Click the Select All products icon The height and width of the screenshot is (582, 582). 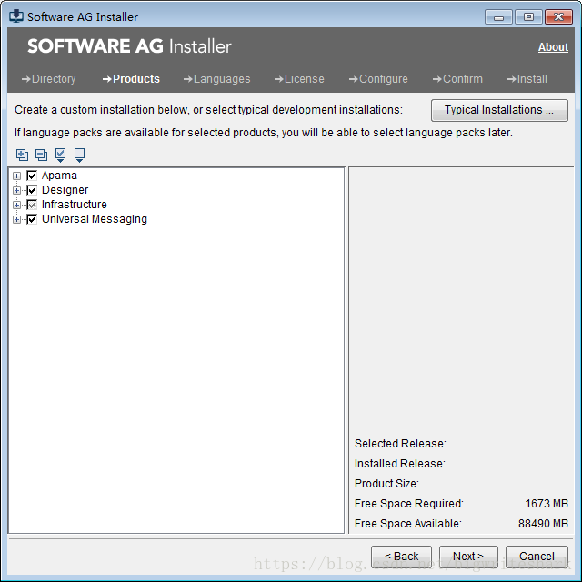[x=61, y=156]
